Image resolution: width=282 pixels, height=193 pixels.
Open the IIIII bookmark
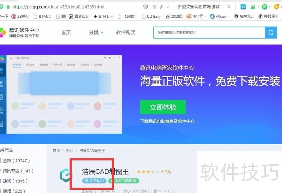[61, 16]
